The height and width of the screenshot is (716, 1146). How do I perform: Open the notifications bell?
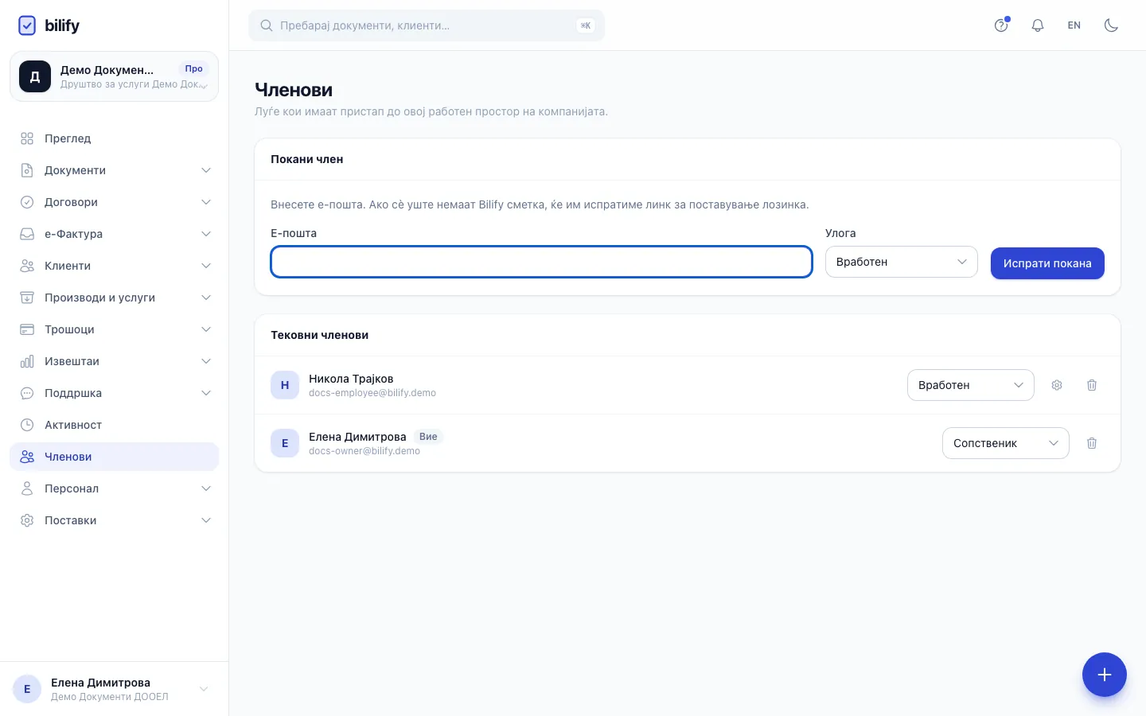coord(1038,25)
